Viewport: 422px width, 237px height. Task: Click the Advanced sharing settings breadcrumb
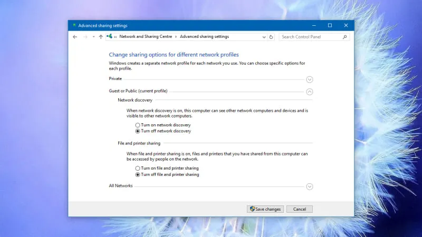click(x=204, y=36)
